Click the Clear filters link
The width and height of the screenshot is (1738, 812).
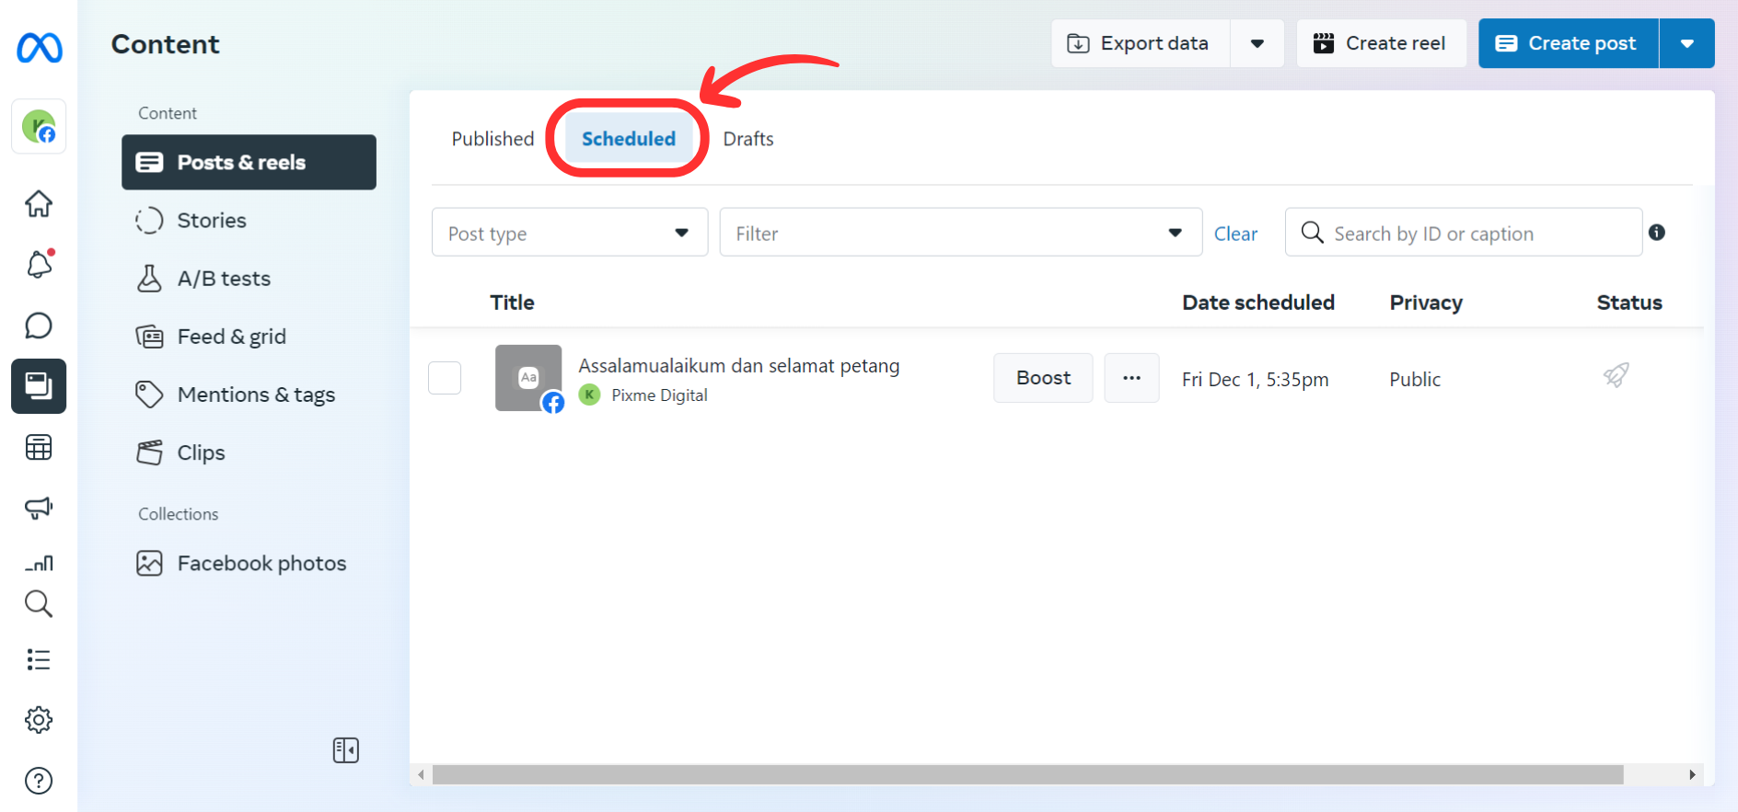[1235, 234]
